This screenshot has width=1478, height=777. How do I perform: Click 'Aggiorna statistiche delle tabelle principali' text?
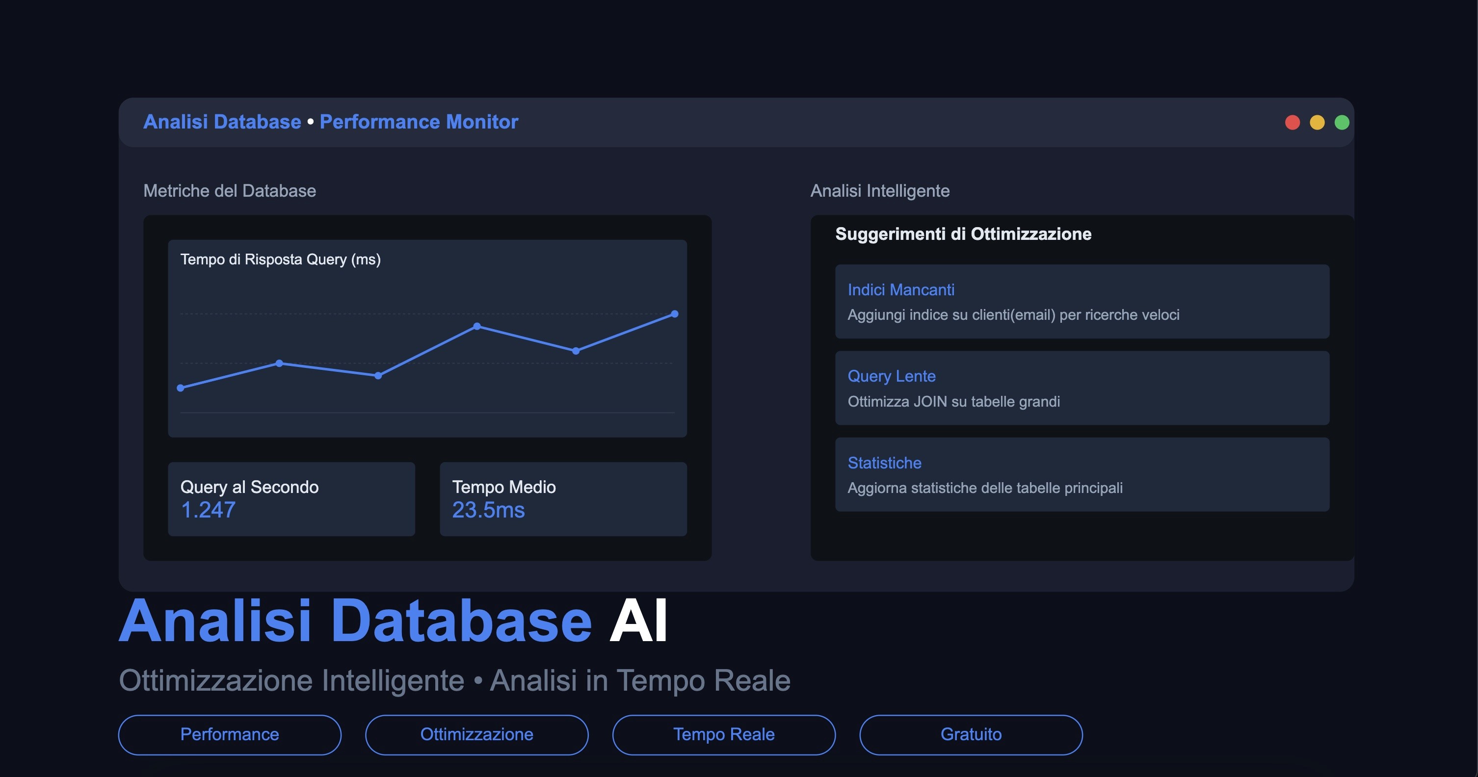point(985,488)
